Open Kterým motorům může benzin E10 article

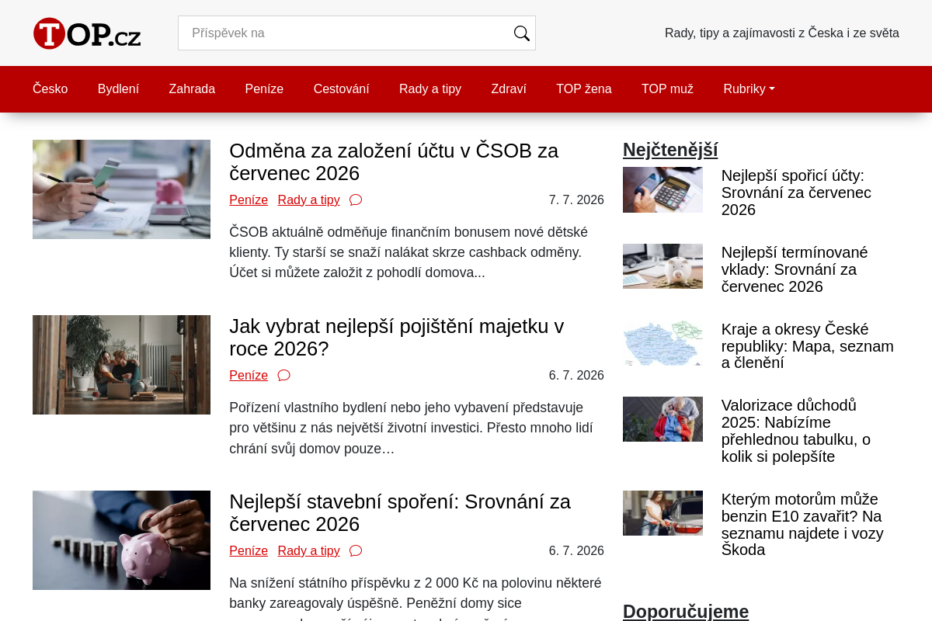[x=802, y=525]
